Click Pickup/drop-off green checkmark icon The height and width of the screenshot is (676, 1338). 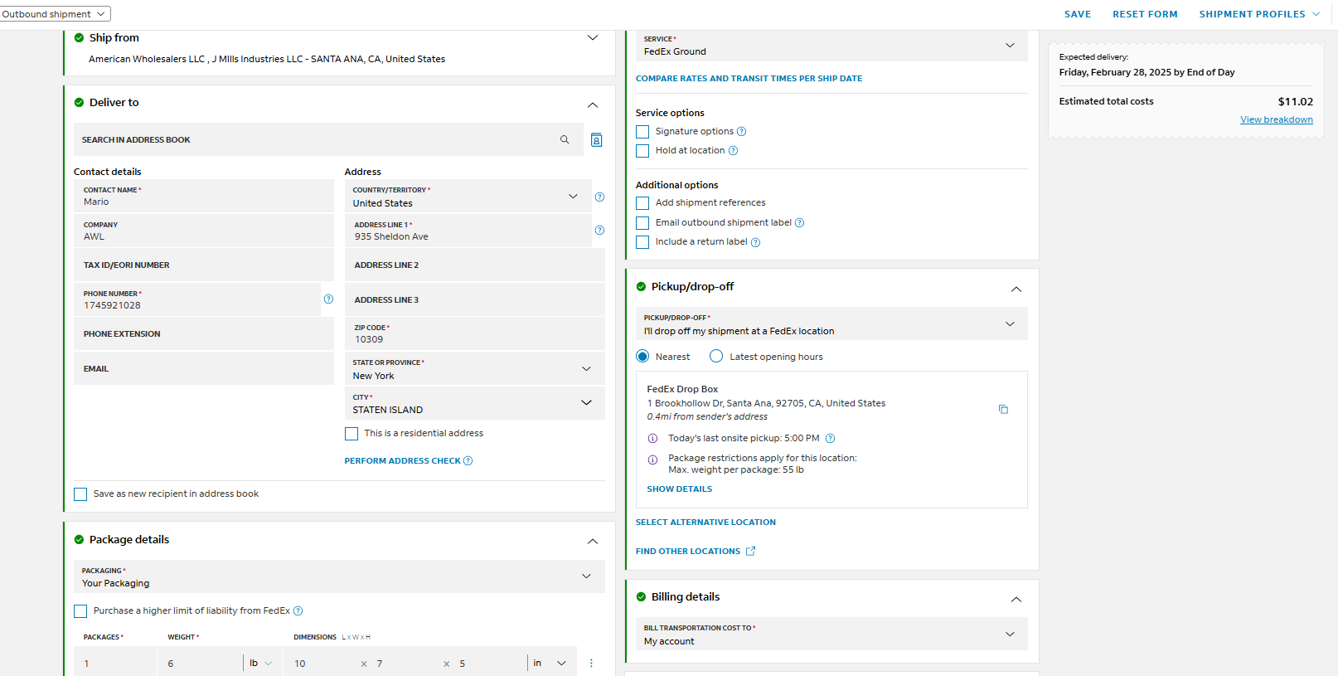641,287
